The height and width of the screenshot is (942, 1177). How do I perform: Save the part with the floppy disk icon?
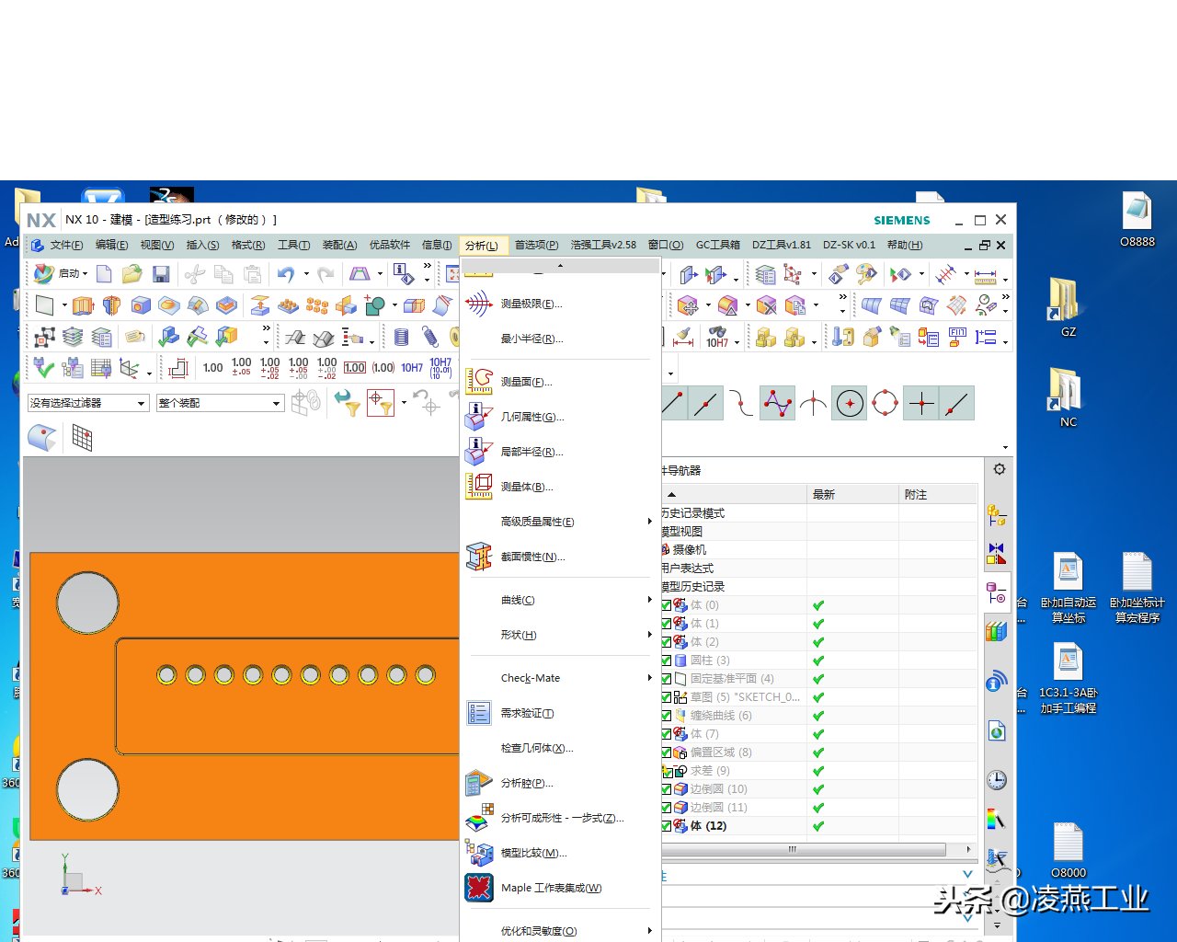[x=161, y=274]
